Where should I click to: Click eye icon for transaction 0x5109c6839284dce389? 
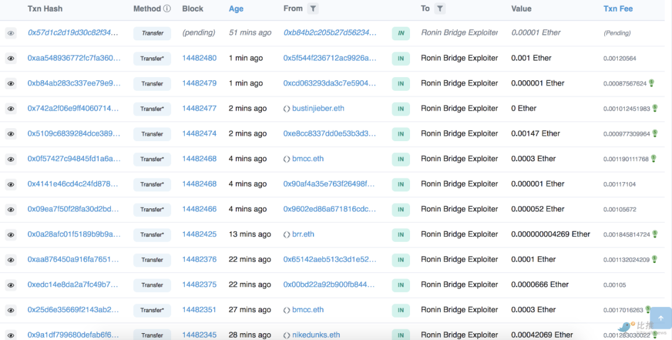11,134
